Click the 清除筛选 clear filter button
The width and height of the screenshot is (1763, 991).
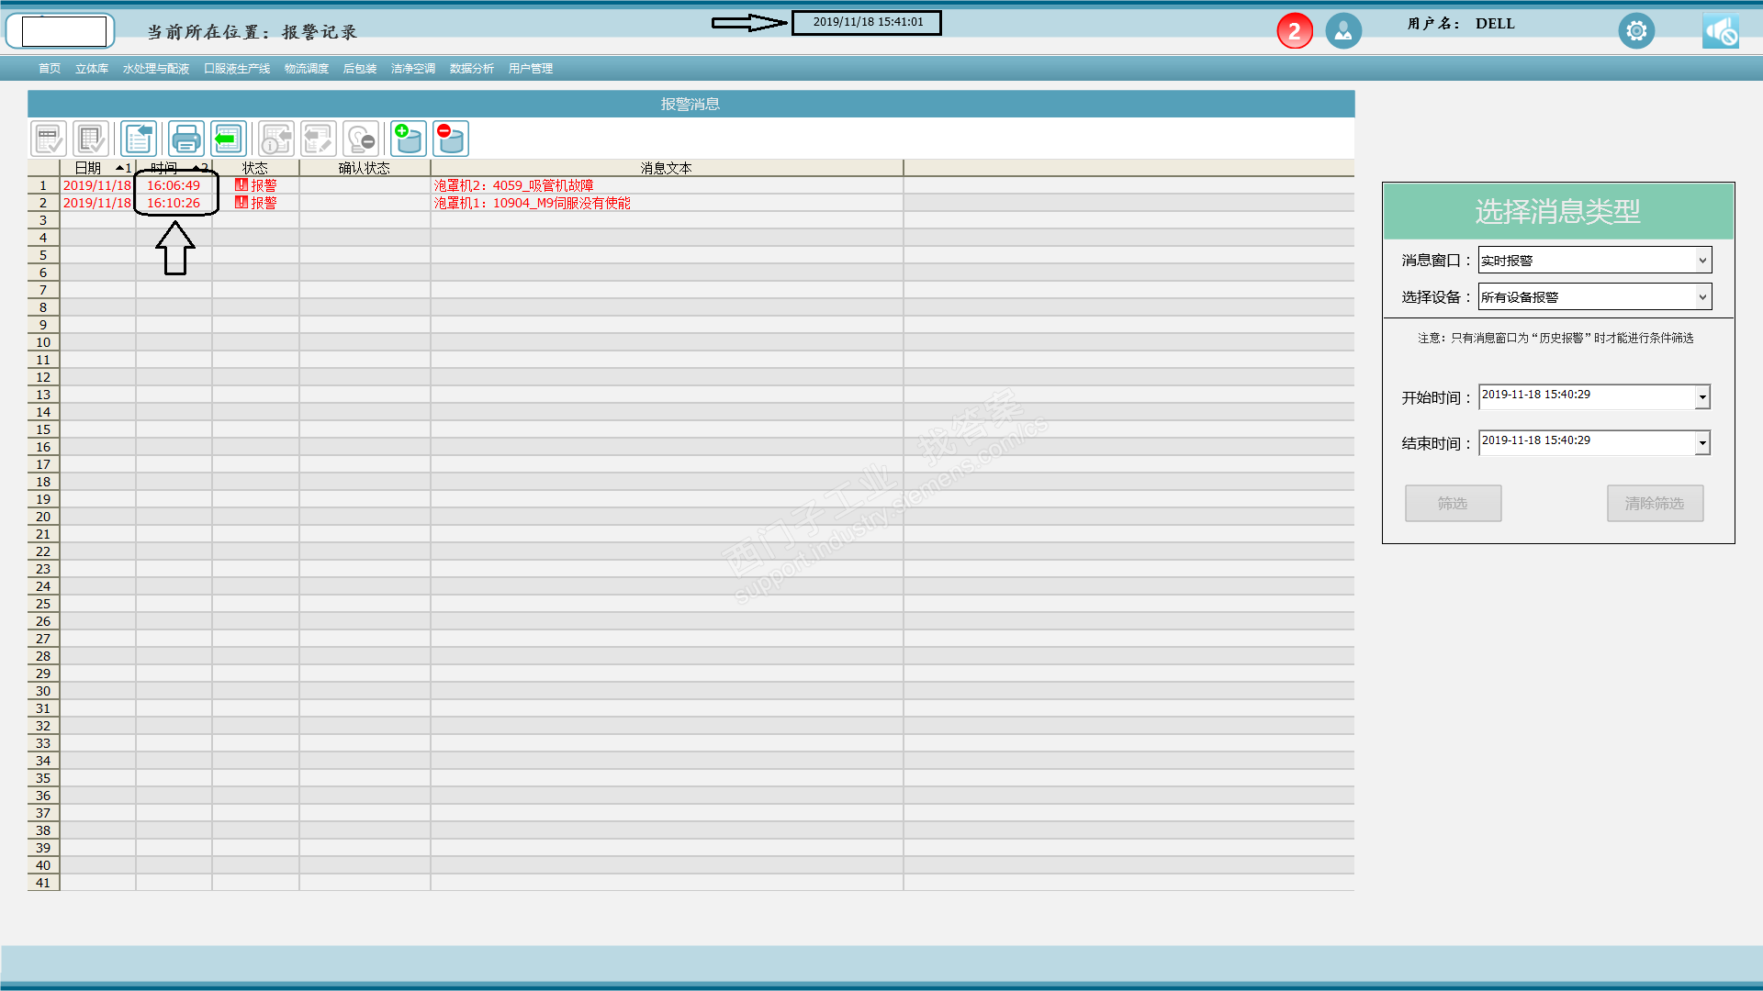coord(1655,504)
